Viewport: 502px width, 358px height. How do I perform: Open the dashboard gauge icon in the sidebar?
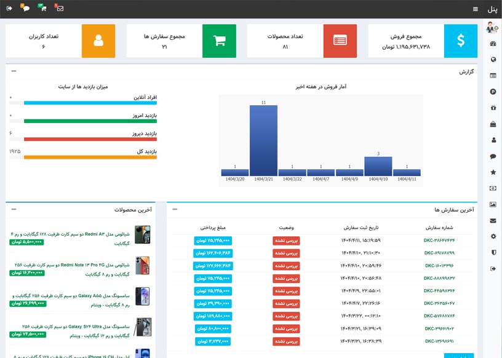(493, 44)
